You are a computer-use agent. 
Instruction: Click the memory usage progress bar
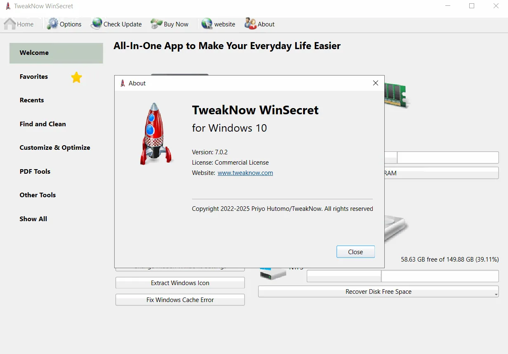[441, 158]
